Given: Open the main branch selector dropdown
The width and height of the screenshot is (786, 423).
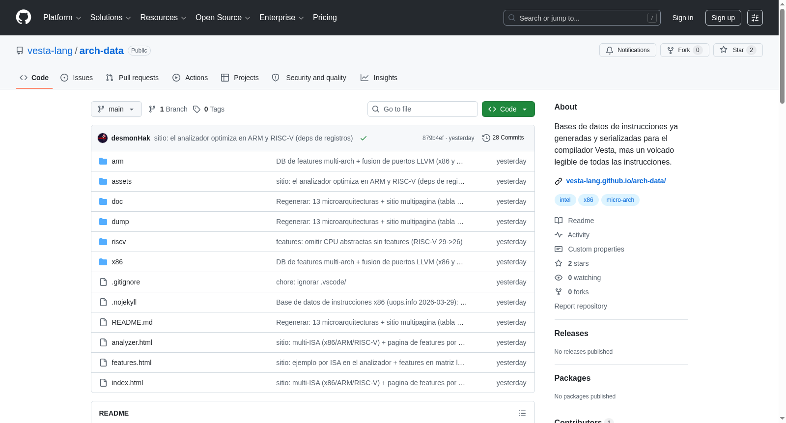Looking at the screenshot, I should pyautogui.click(x=116, y=109).
